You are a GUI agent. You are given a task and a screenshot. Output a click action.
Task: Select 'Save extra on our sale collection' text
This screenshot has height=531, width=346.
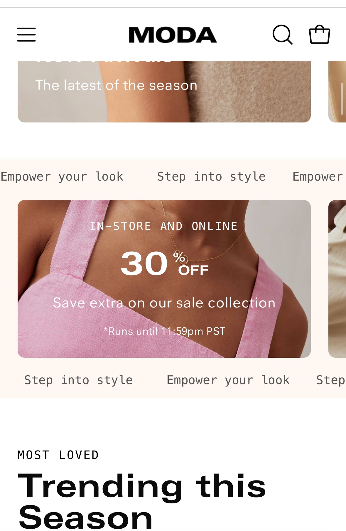pos(164,303)
